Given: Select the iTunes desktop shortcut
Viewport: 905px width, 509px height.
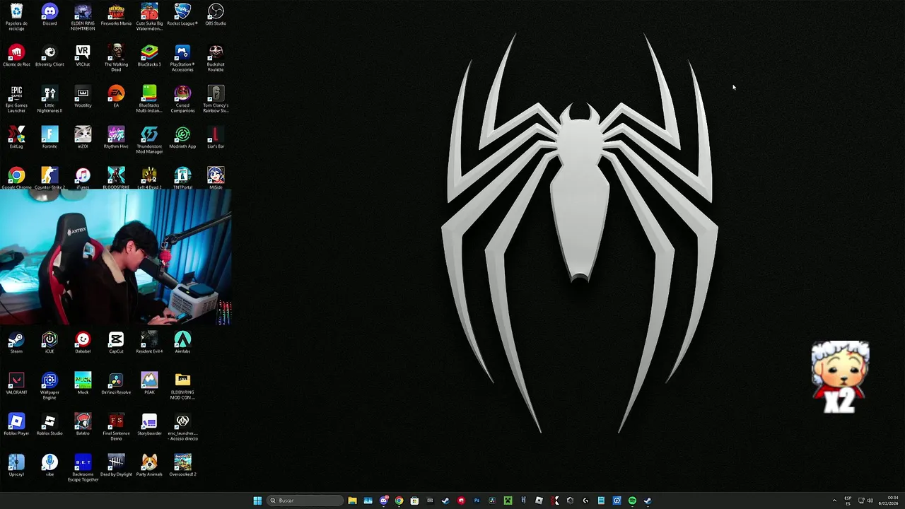Looking at the screenshot, I should pyautogui.click(x=83, y=178).
